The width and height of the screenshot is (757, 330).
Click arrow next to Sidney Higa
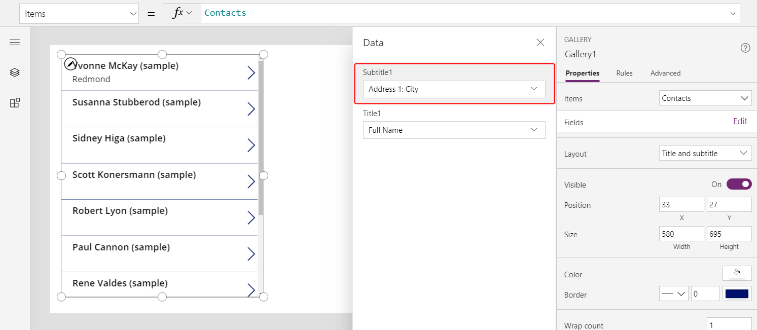(x=251, y=145)
